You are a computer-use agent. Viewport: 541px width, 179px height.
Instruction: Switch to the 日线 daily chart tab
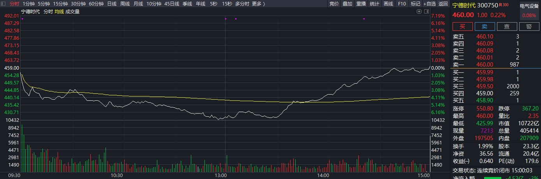coord(111,4)
